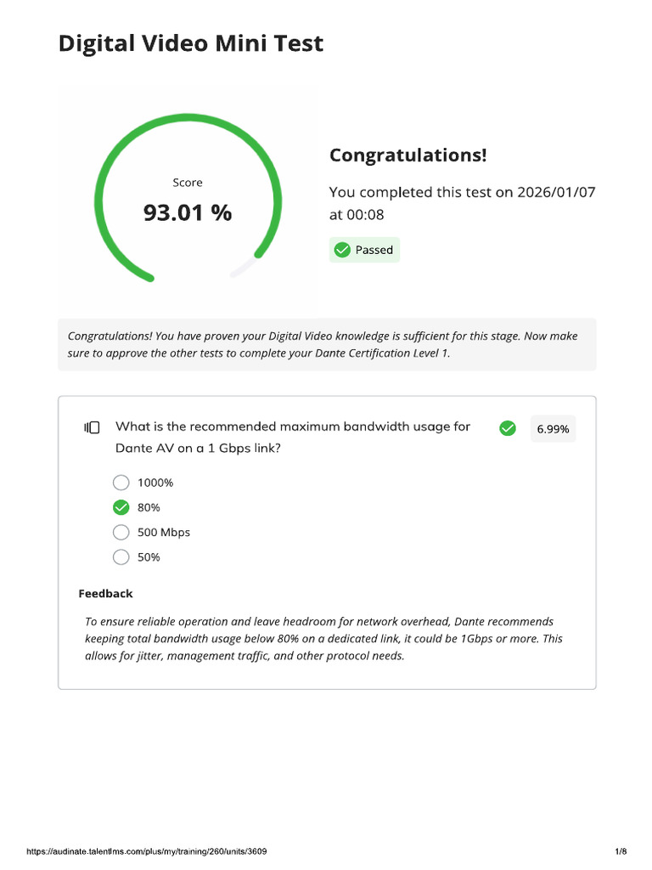This screenshot has height=870, width=652.
Task: Click the 6.99% question score badge
Action: 554,429
